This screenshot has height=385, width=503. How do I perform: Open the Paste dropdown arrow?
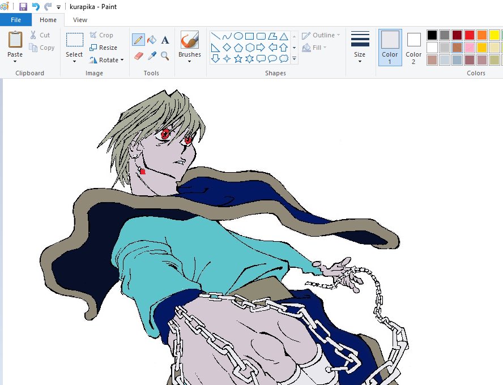[15, 61]
